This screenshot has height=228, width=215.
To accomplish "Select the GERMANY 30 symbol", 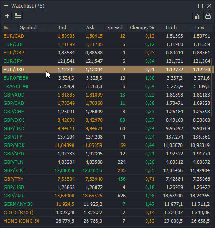I will click(x=18, y=204).
